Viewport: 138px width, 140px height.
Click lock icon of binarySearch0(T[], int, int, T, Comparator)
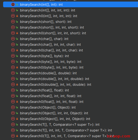click(17, 136)
